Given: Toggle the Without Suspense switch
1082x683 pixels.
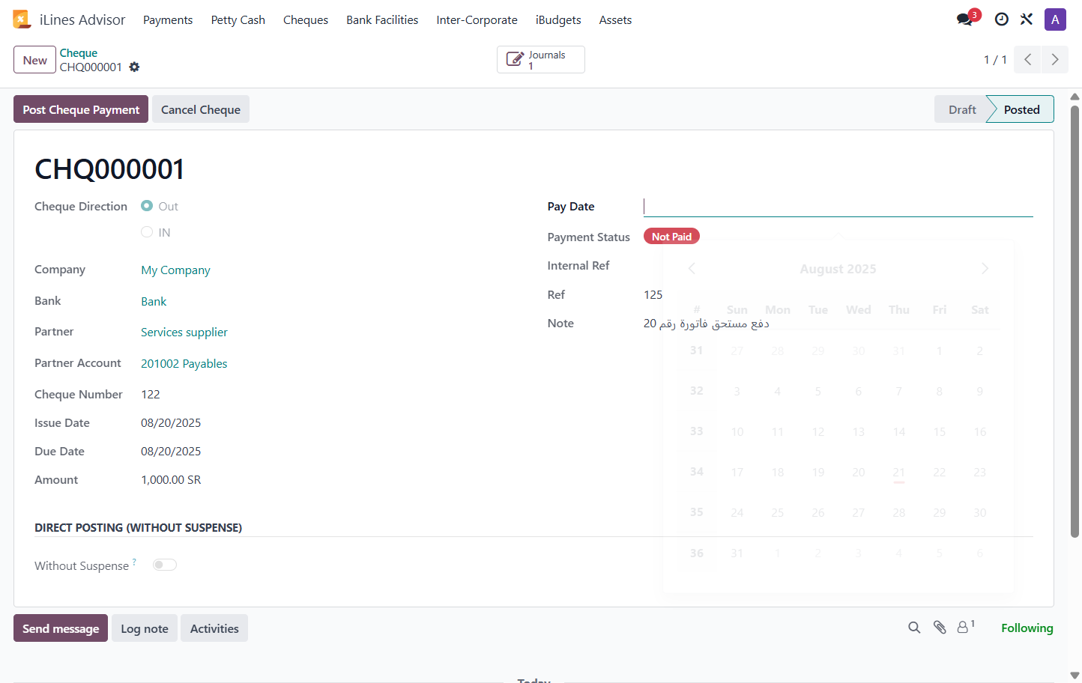Looking at the screenshot, I should click(x=165, y=565).
